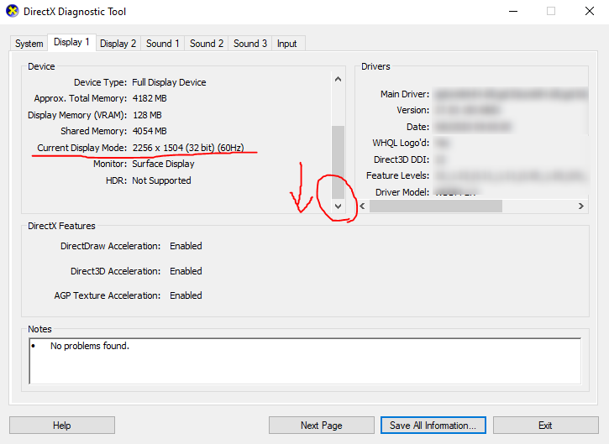Click the DirectX Diagnostic Tool title icon
Image resolution: width=609 pixels, height=444 pixels.
pos(13,11)
